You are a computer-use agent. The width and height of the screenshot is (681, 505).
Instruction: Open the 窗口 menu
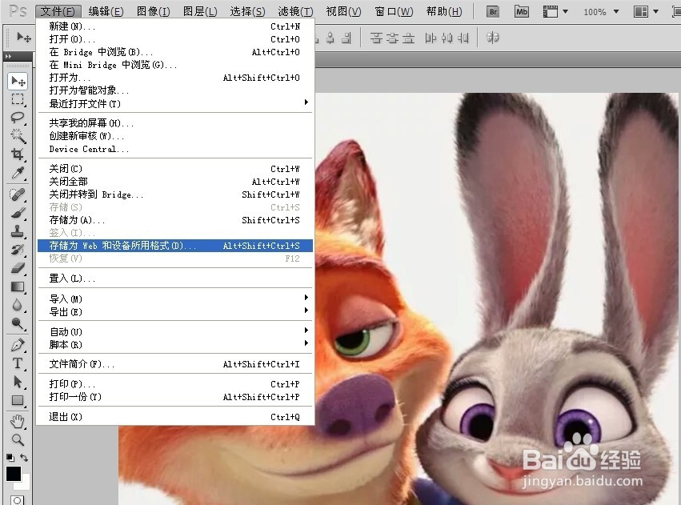pos(394,12)
